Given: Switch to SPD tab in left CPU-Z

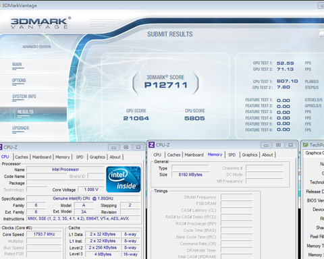Looking at the screenshot, I should coord(80,157).
